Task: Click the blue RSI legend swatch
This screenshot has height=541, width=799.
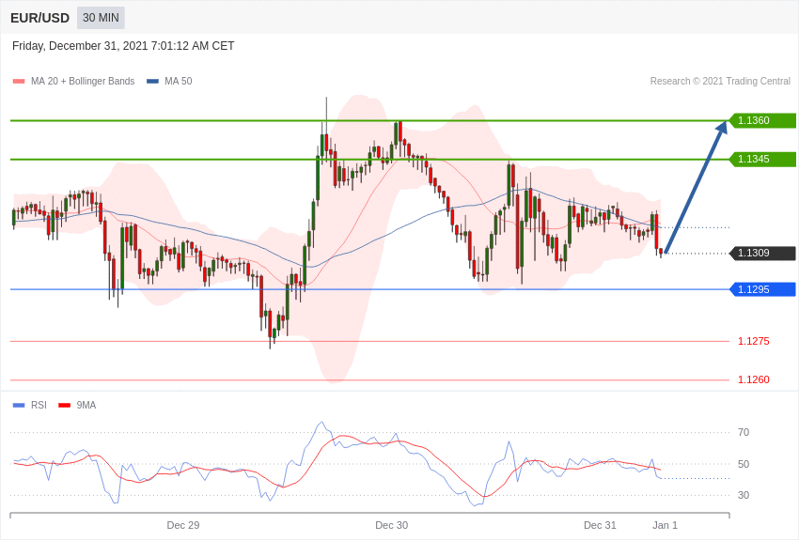Action: click(19, 406)
